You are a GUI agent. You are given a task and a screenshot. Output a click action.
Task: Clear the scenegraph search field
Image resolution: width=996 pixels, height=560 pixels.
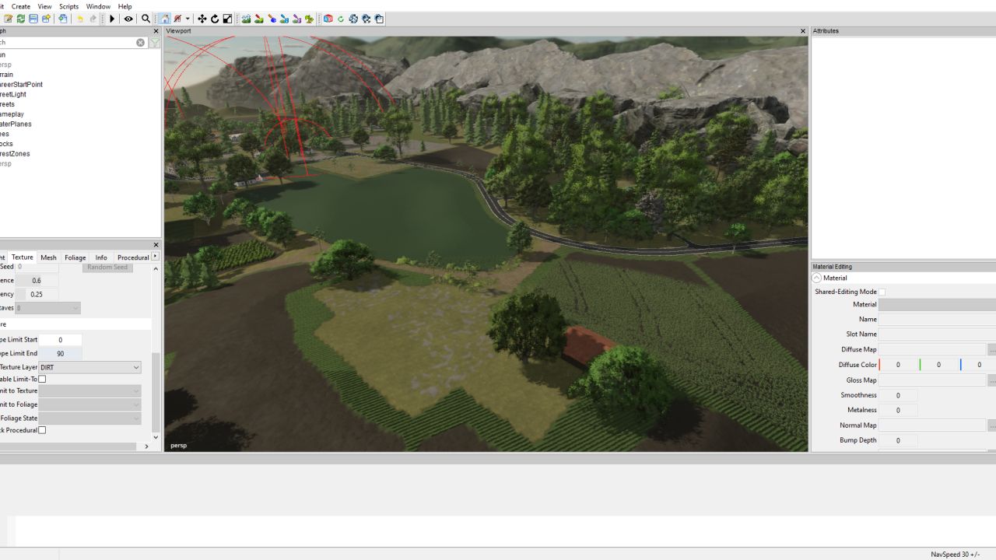click(x=141, y=43)
